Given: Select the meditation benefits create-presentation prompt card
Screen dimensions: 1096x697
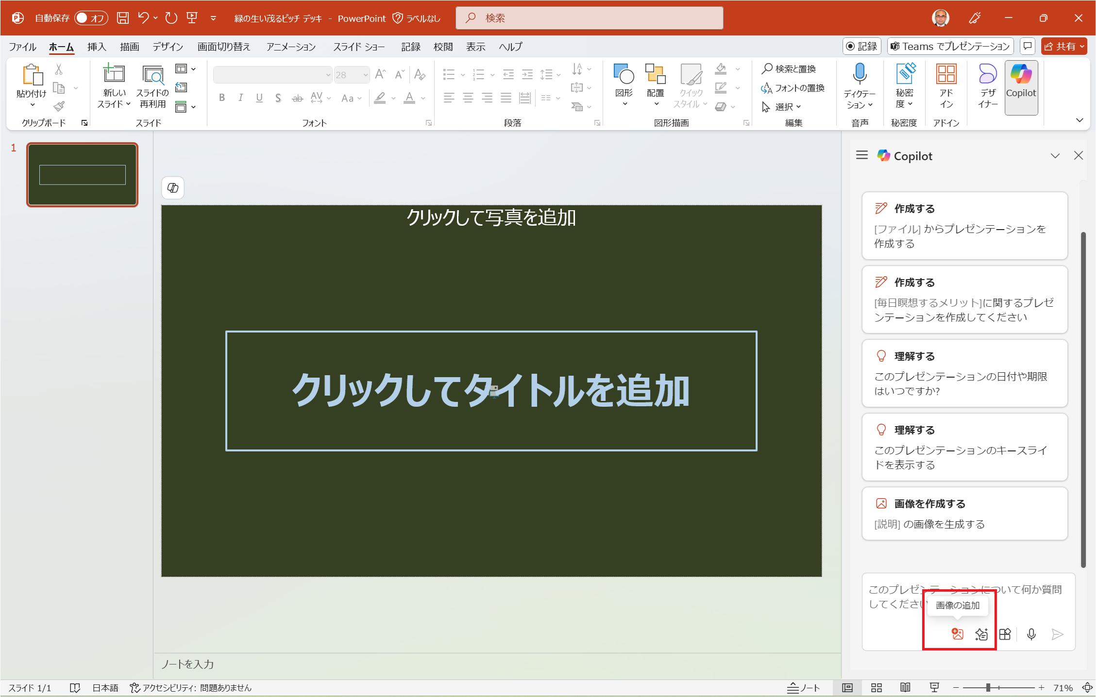Looking at the screenshot, I should (964, 299).
